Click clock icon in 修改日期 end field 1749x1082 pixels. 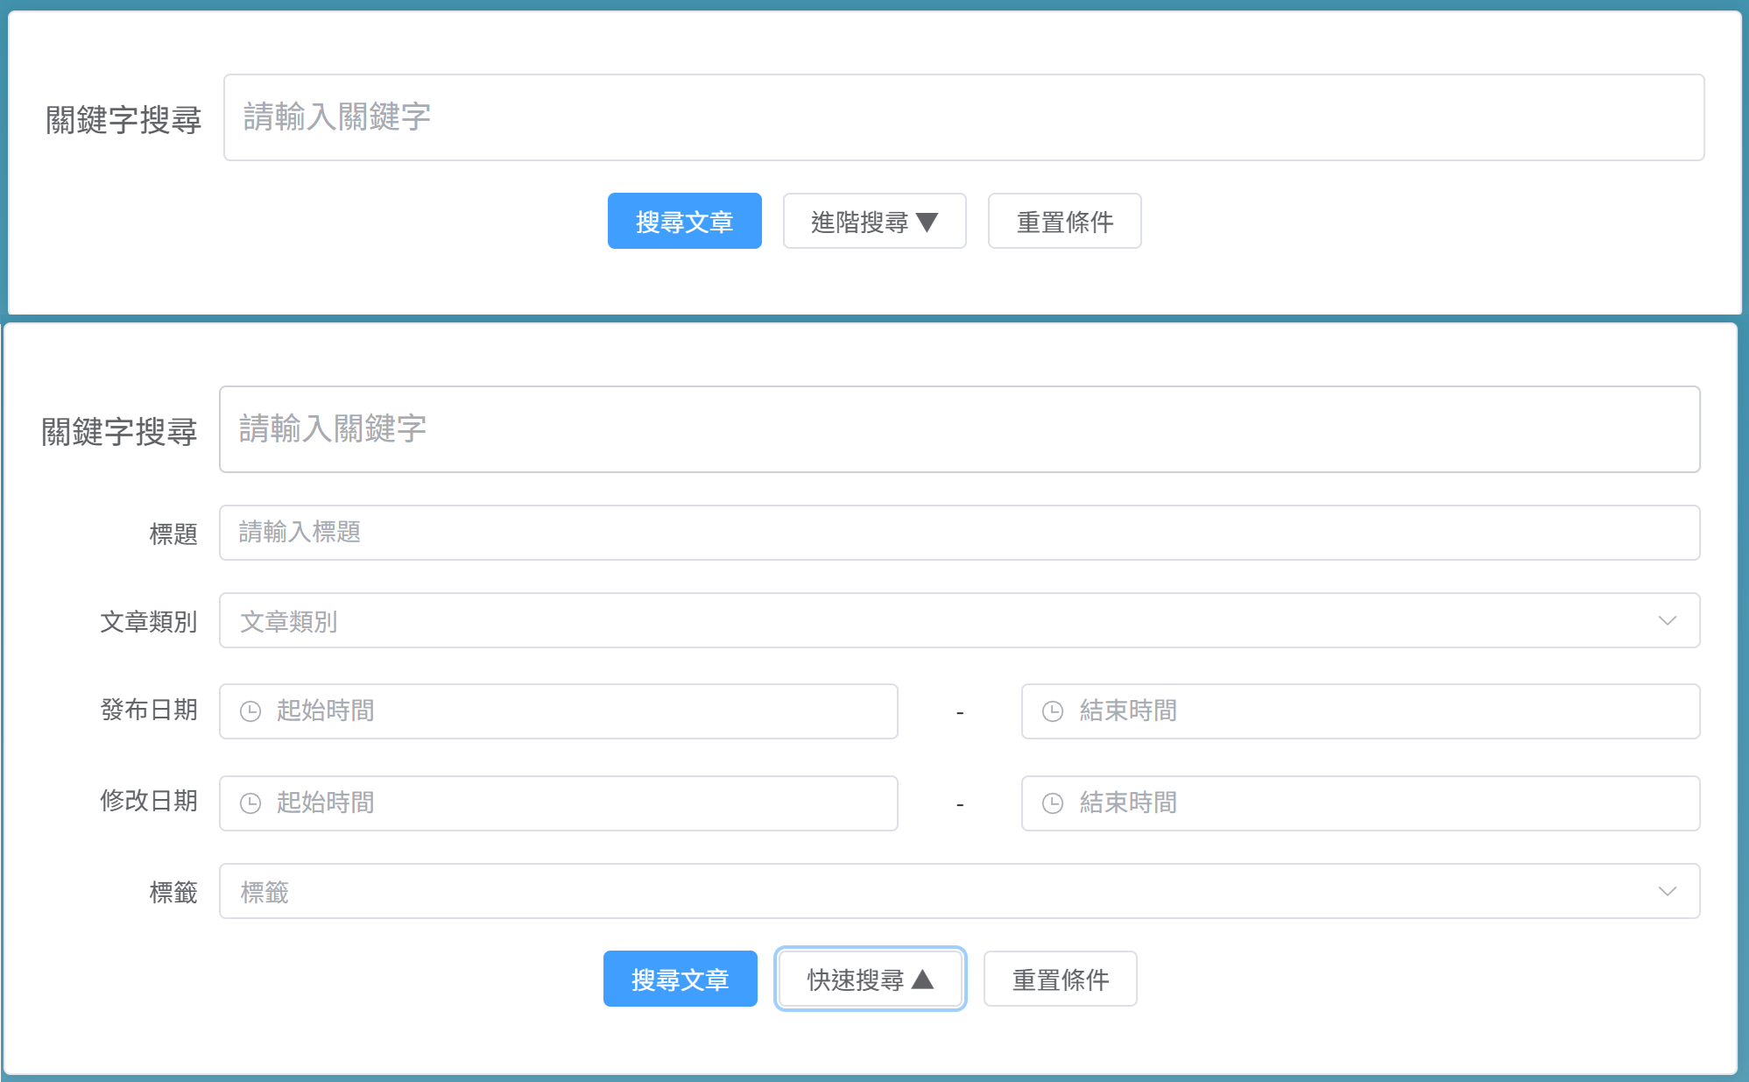point(1053,803)
